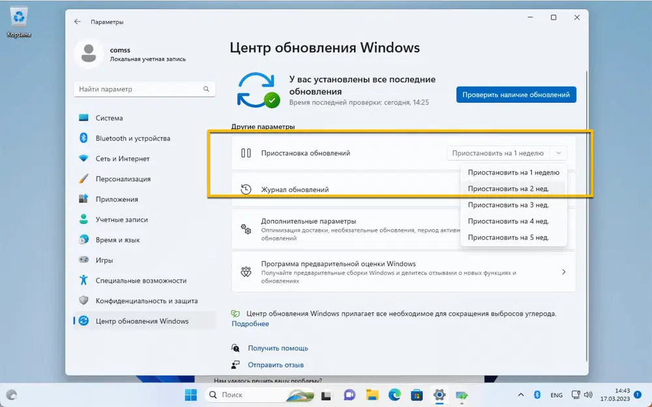This screenshot has height=407, width=652.
Task: Click the Персонализация brush icon
Action: (x=83, y=178)
